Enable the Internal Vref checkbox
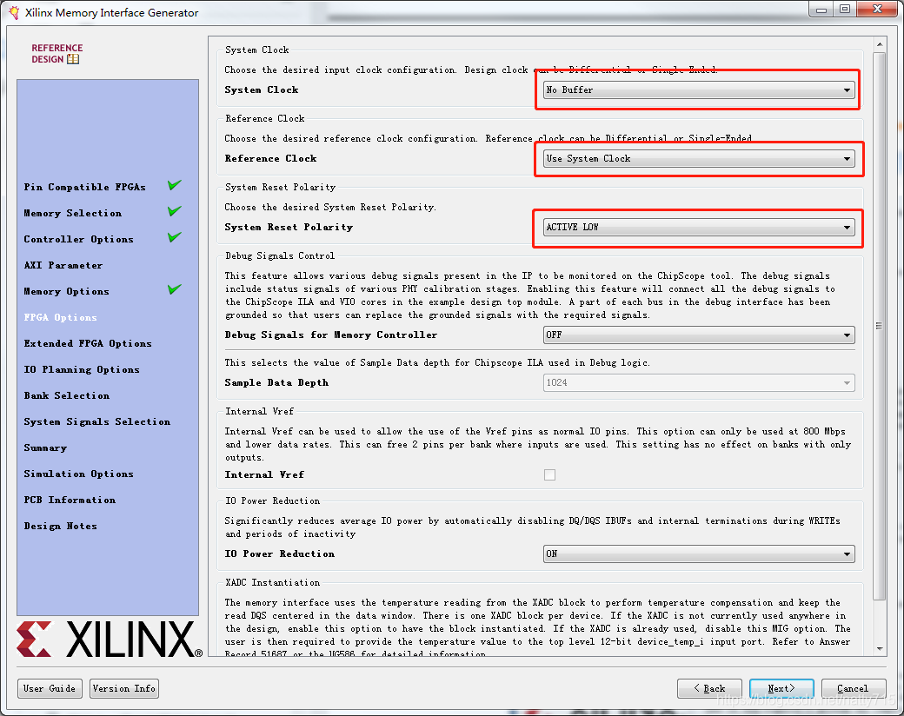 click(549, 475)
